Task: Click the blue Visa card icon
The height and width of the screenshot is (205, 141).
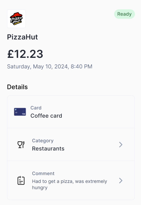Action: coord(20,112)
